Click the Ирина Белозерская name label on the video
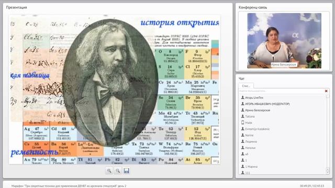This screenshot has height=188, width=335. click(x=284, y=64)
